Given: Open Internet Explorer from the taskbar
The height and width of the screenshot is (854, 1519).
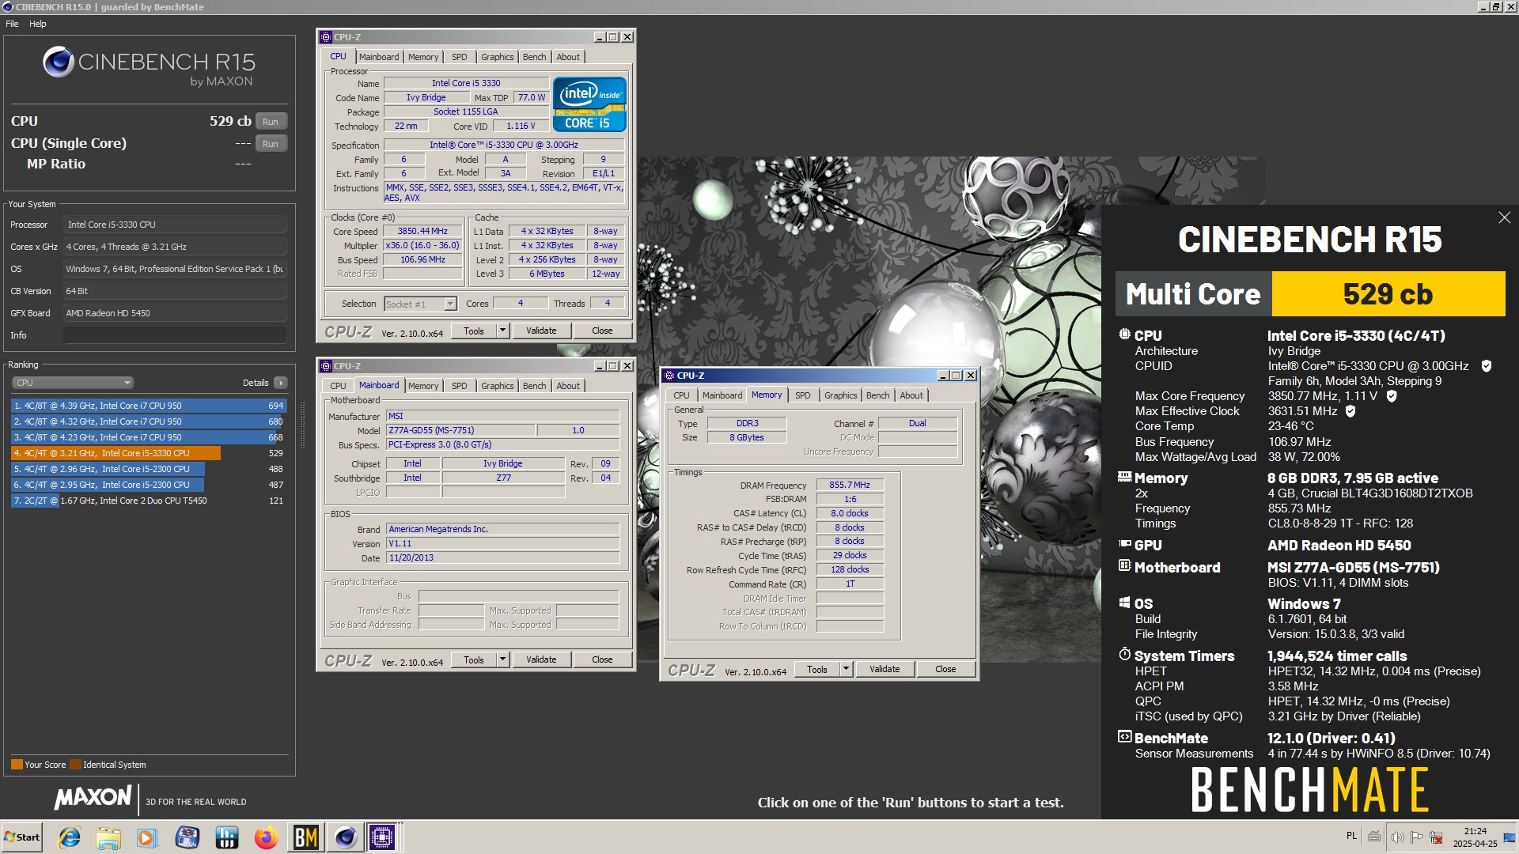Looking at the screenshot, I should tap(70, 837).
